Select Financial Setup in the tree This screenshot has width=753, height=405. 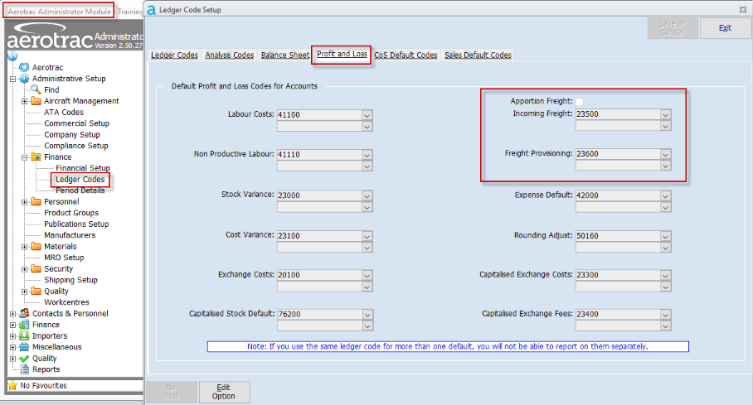[83, 168]
